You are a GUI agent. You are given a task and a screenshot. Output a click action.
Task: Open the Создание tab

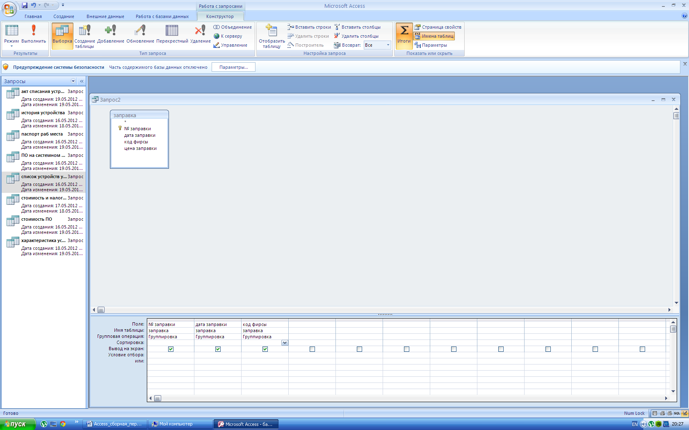[x=64, y=16]
